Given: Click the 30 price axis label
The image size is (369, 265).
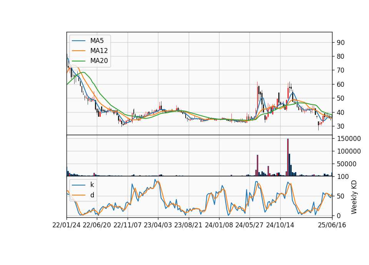Looking at the screenshot, I should 341,126.
